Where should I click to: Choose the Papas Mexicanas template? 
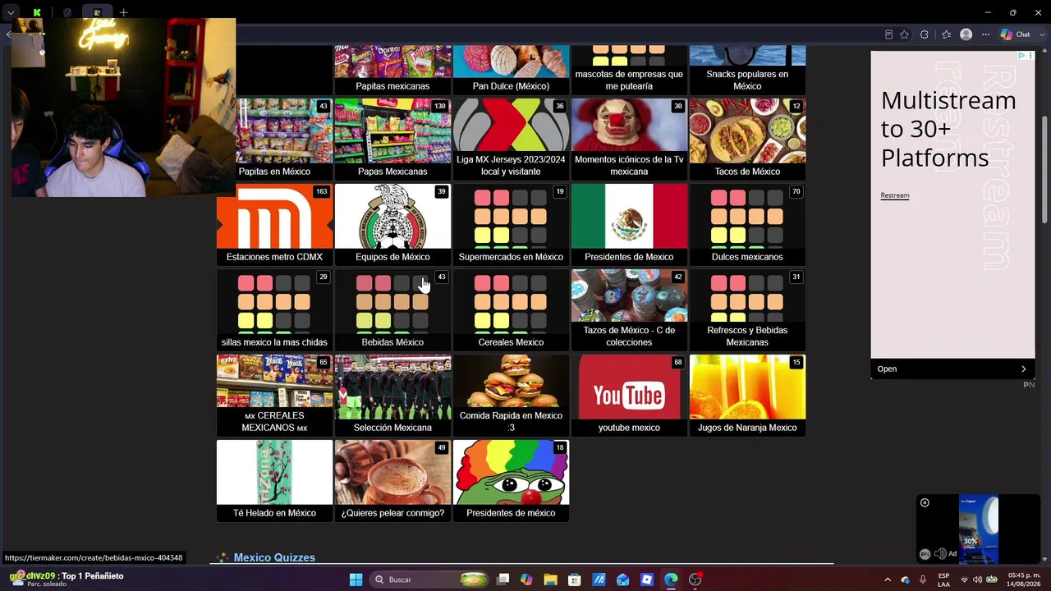(x=392, y=139)
